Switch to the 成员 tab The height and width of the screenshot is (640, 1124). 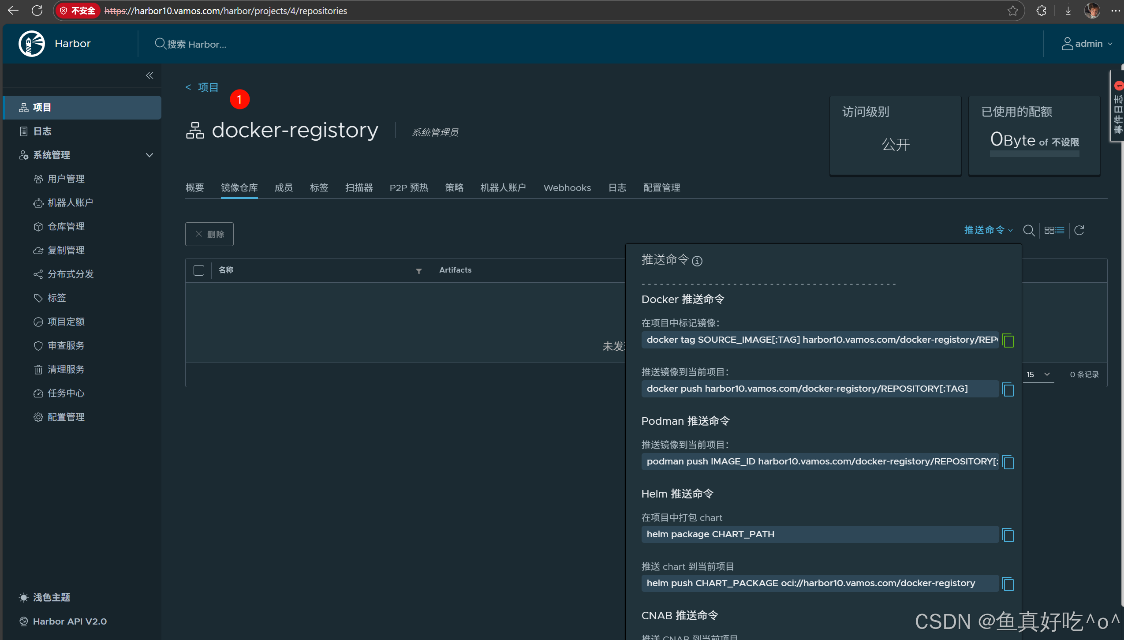click(284, 188)
